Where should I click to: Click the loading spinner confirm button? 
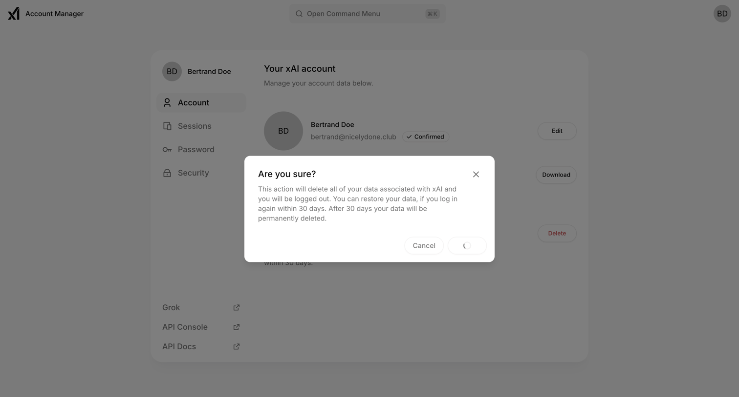[467, 245]
